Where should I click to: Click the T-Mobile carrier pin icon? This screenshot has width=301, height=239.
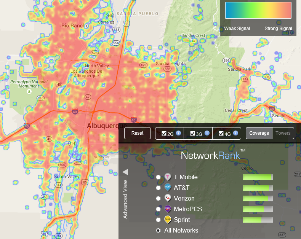tap(168, 177)
